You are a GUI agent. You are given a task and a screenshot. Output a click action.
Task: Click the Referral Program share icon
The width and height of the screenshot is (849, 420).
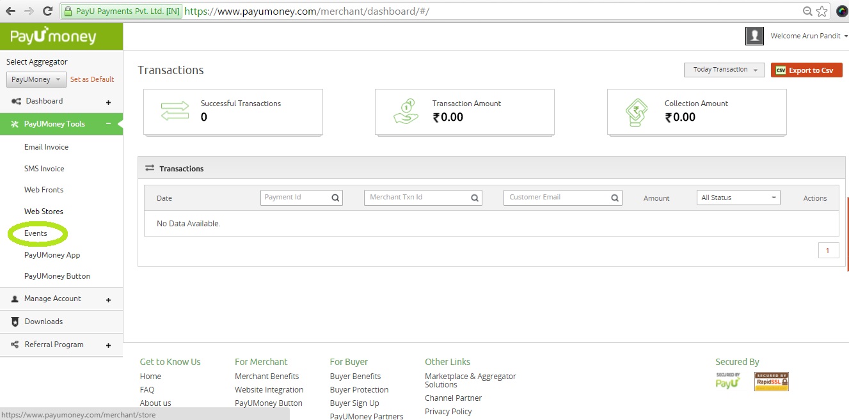[x=16, y=345]
